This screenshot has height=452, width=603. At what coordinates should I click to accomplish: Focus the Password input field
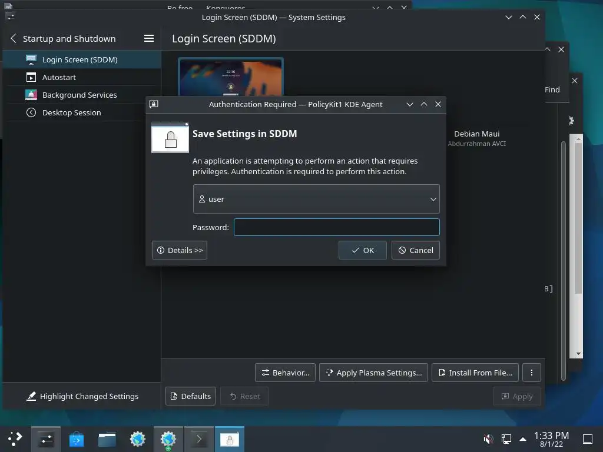(x=336, y=227)
